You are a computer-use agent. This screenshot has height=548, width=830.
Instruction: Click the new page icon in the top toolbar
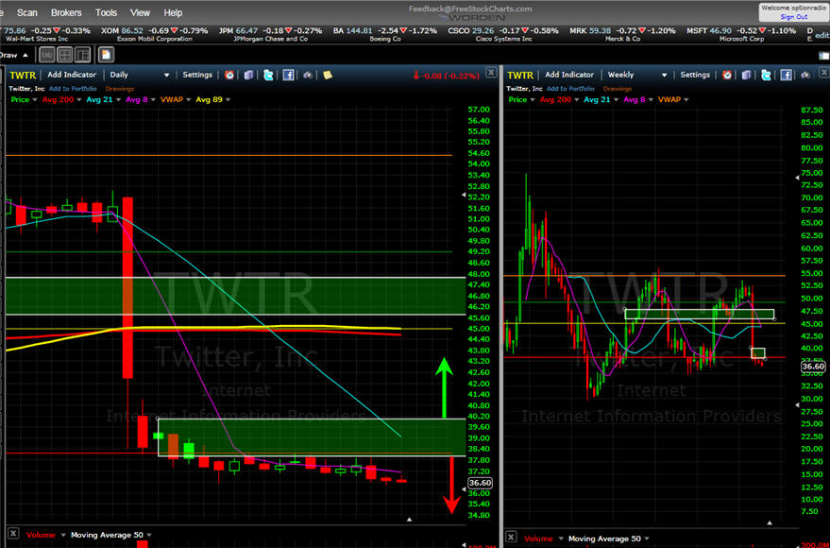(x=106, y=55)
